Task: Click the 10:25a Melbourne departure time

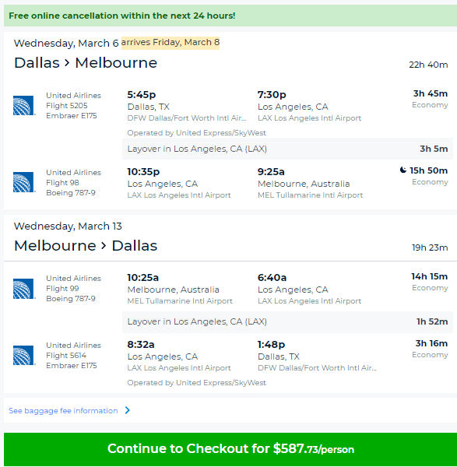Action: [143, 278]
